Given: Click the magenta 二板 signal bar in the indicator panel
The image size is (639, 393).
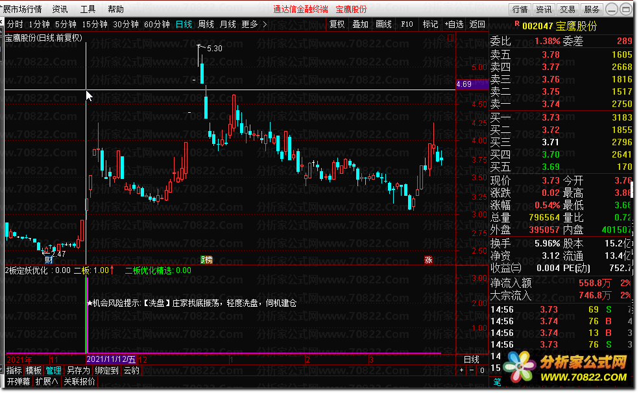Looking at the screenshot, I should (x=86, y=315).
